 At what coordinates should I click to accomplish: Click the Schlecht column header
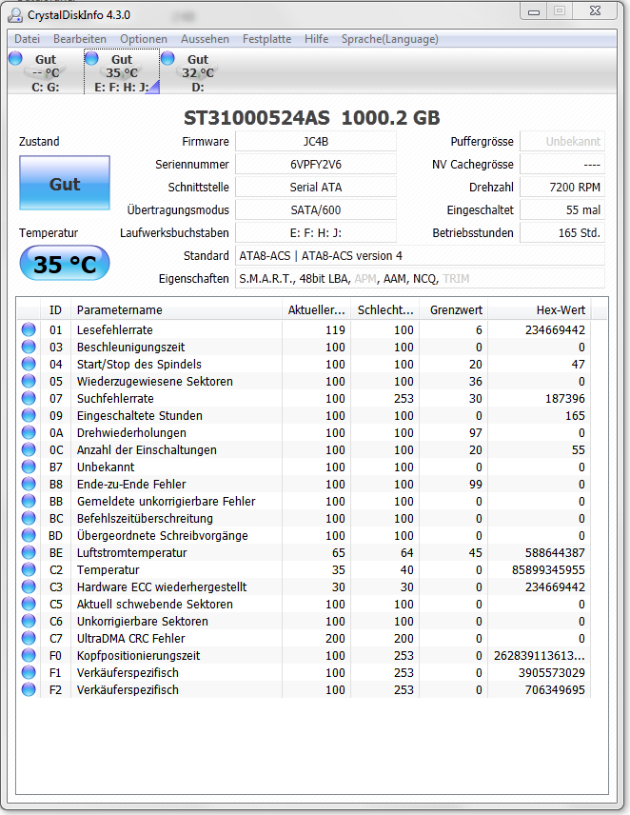tap(384, 310)
